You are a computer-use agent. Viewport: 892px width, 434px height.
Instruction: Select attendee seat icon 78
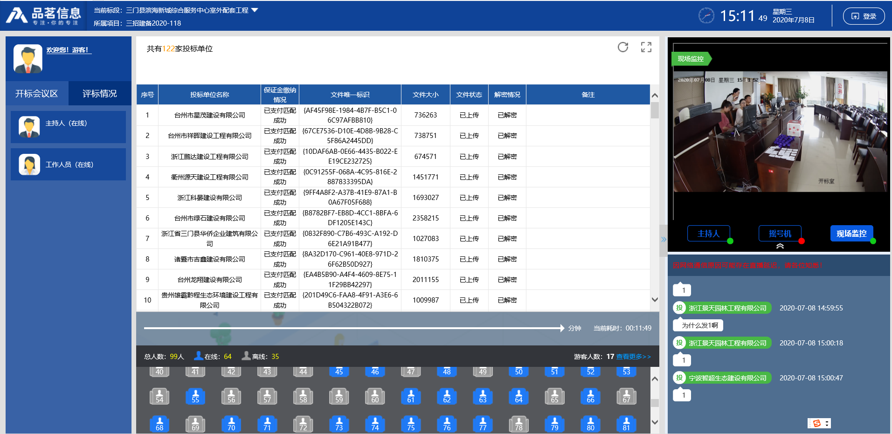(x=519, y=424)
